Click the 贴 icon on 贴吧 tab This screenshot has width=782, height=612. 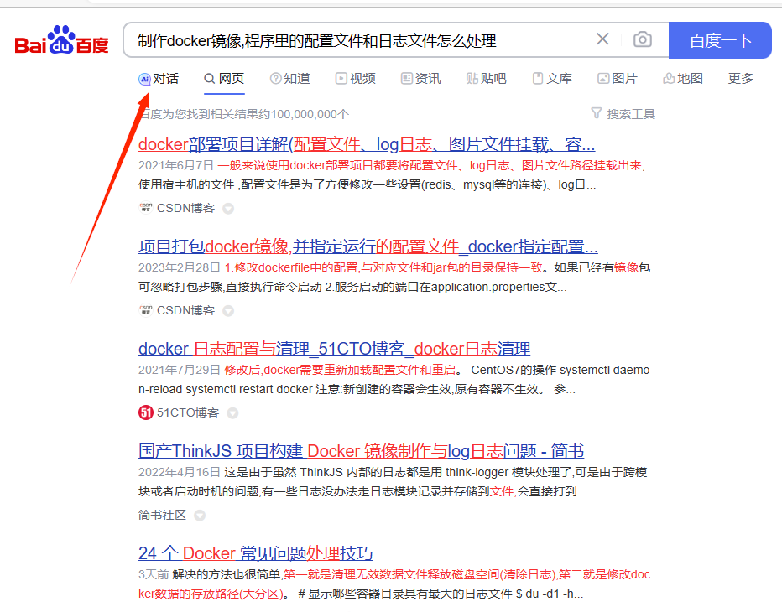(472, 79)
